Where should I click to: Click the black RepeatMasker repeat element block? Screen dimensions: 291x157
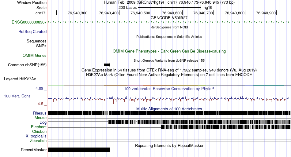click(x=79, y=150)
